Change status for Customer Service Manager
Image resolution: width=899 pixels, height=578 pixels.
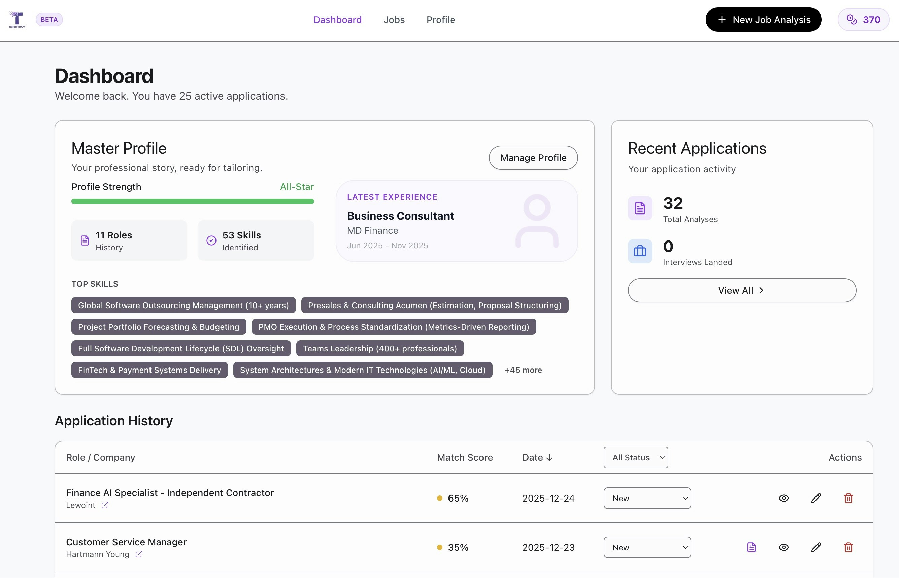(647, 547)
